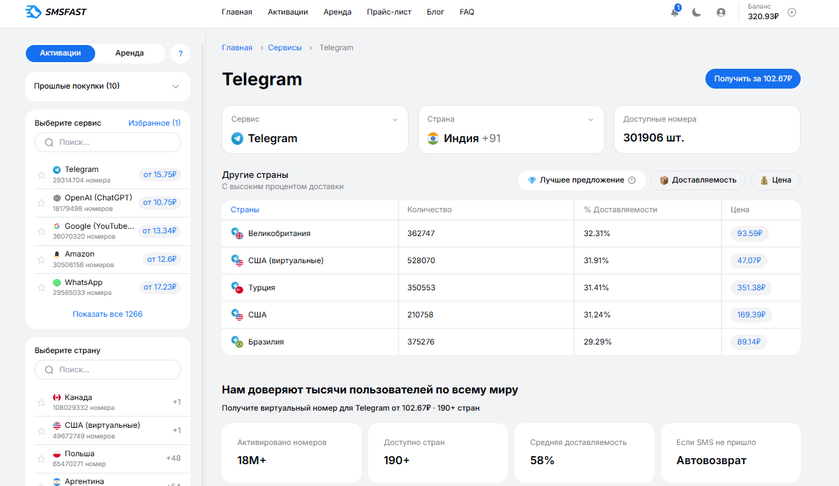Click the Количество column header

pos(429,210)
